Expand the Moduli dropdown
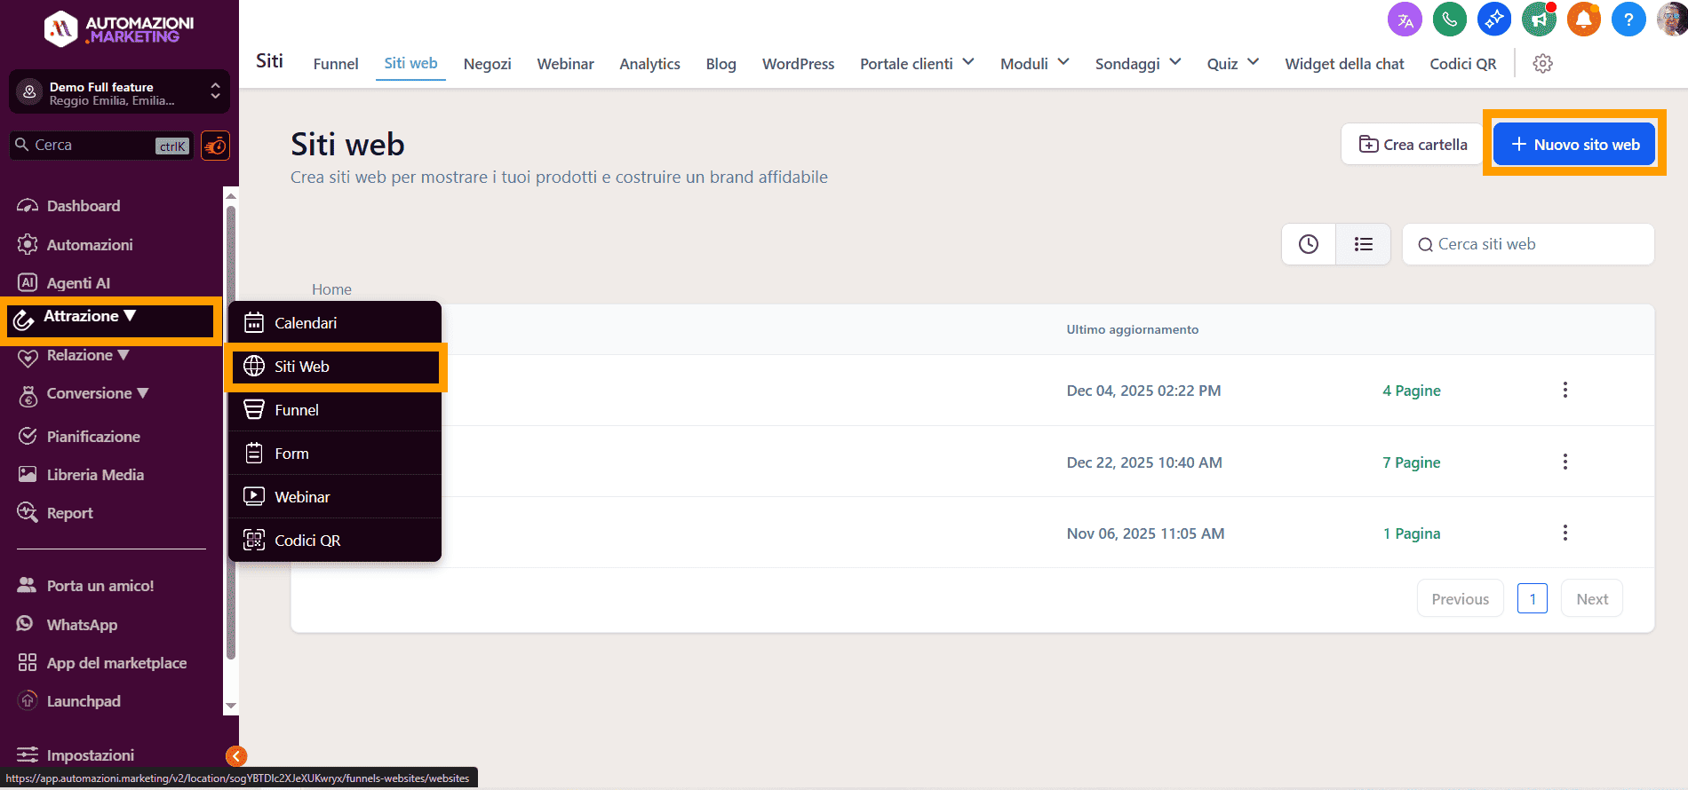Viewport: 1688px width, 790px height. [x=1034, y=64]
